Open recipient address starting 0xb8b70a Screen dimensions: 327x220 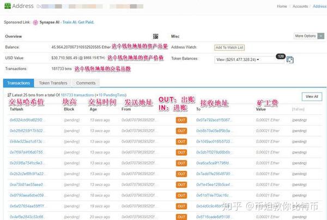tap(213, 131)
